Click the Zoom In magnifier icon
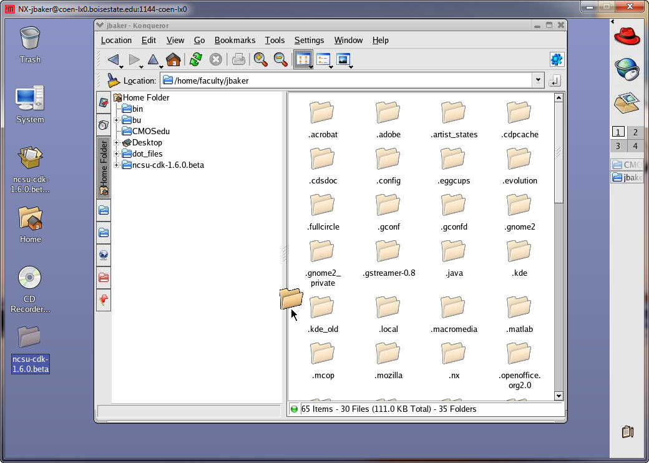The width and height of the screenshot is (649, 463). [x=260, y=60]
